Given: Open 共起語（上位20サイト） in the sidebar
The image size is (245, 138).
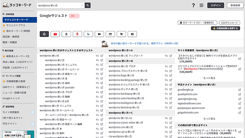Looking at the screenshot, I should click(15, 68).
